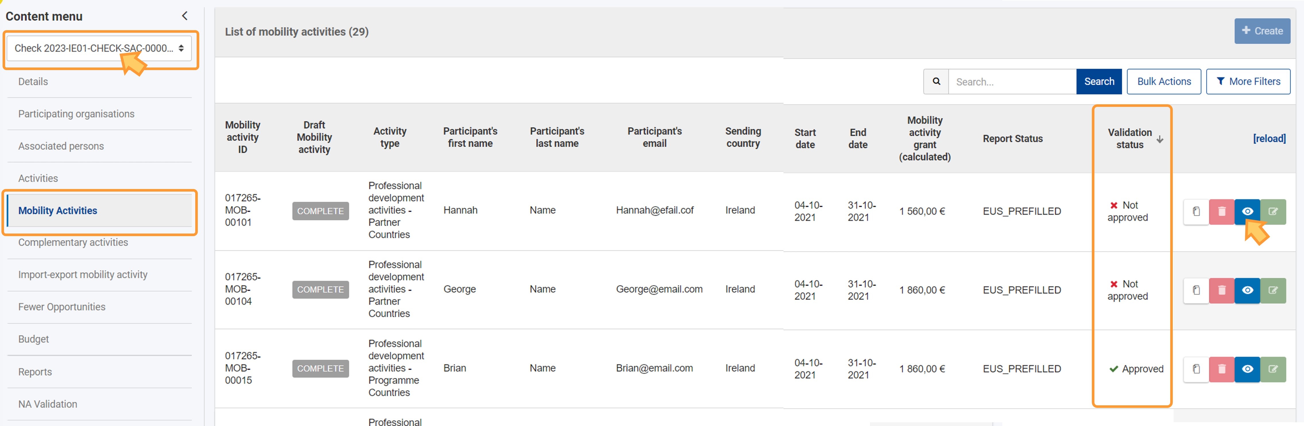This screenshot has width=1304, height=426.
Task: Open the Check 2023-IE01 project dropdown
Action: tap(99, 49)
